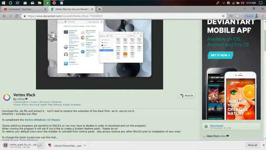Expand options for the vertex_ipack zip download
The width and height of the screenshot is (266, 150).
[40, 145]
